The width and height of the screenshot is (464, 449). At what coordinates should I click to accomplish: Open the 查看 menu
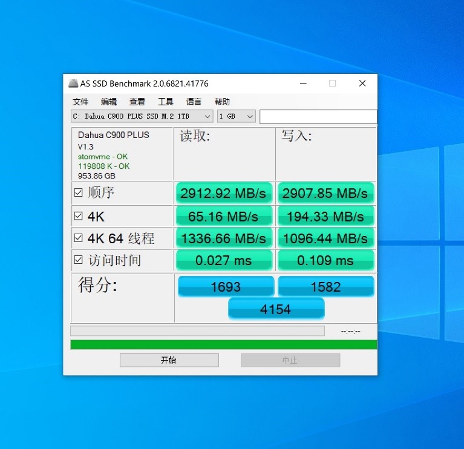[x=137, y=102]
